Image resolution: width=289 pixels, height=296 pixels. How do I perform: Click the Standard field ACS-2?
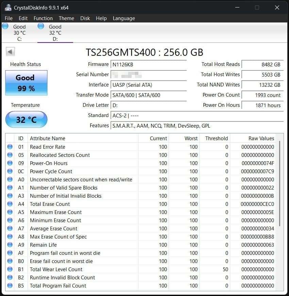197,116
